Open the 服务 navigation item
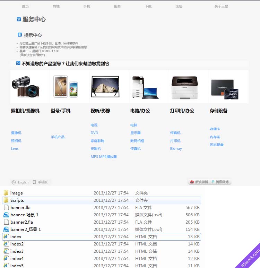260x268 pixels. [117, 6]
